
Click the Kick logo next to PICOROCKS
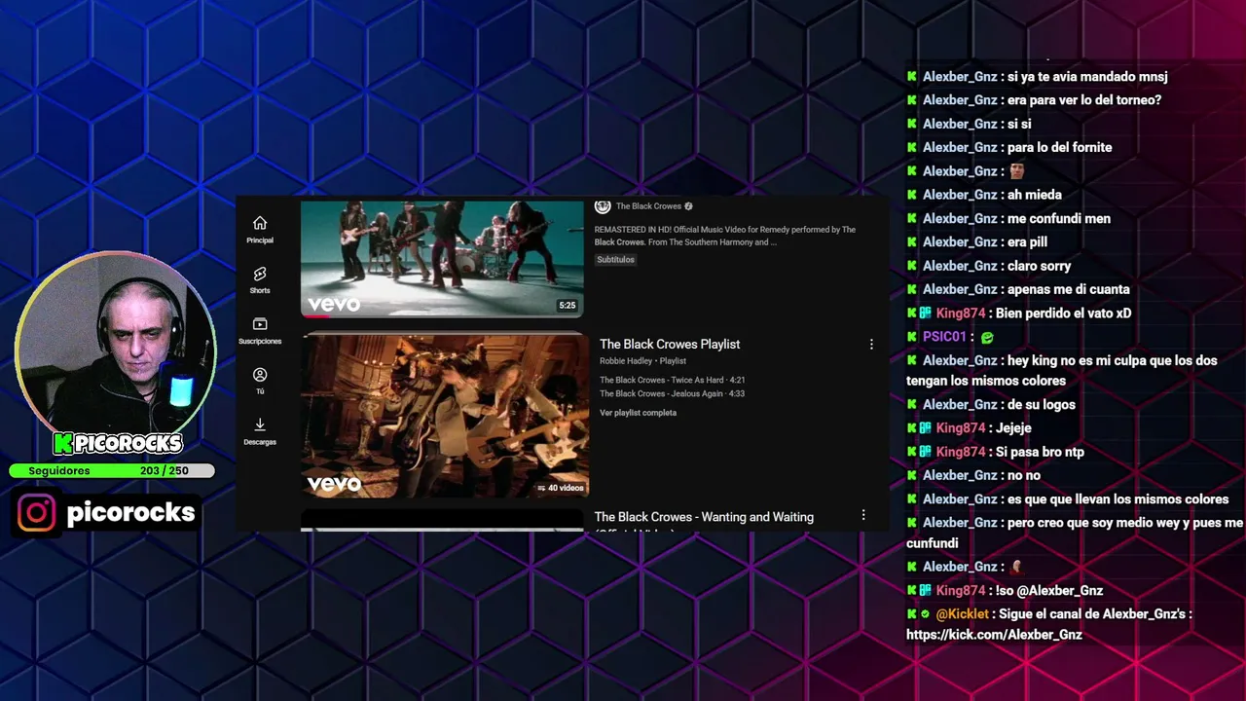click(x=63, y=444)
